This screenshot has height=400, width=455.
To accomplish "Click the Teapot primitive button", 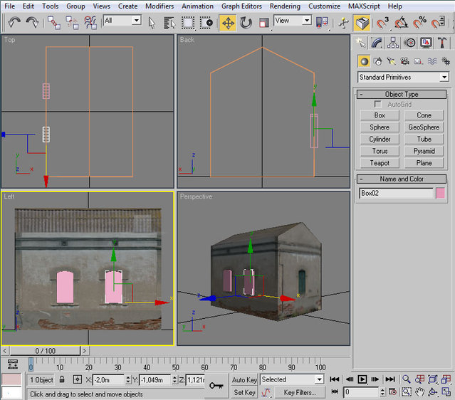I will pos(380,163).
